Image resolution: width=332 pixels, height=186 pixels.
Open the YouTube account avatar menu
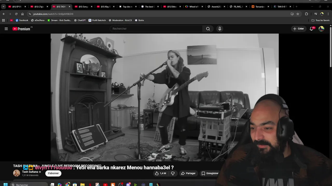click(x=321, y=29)
